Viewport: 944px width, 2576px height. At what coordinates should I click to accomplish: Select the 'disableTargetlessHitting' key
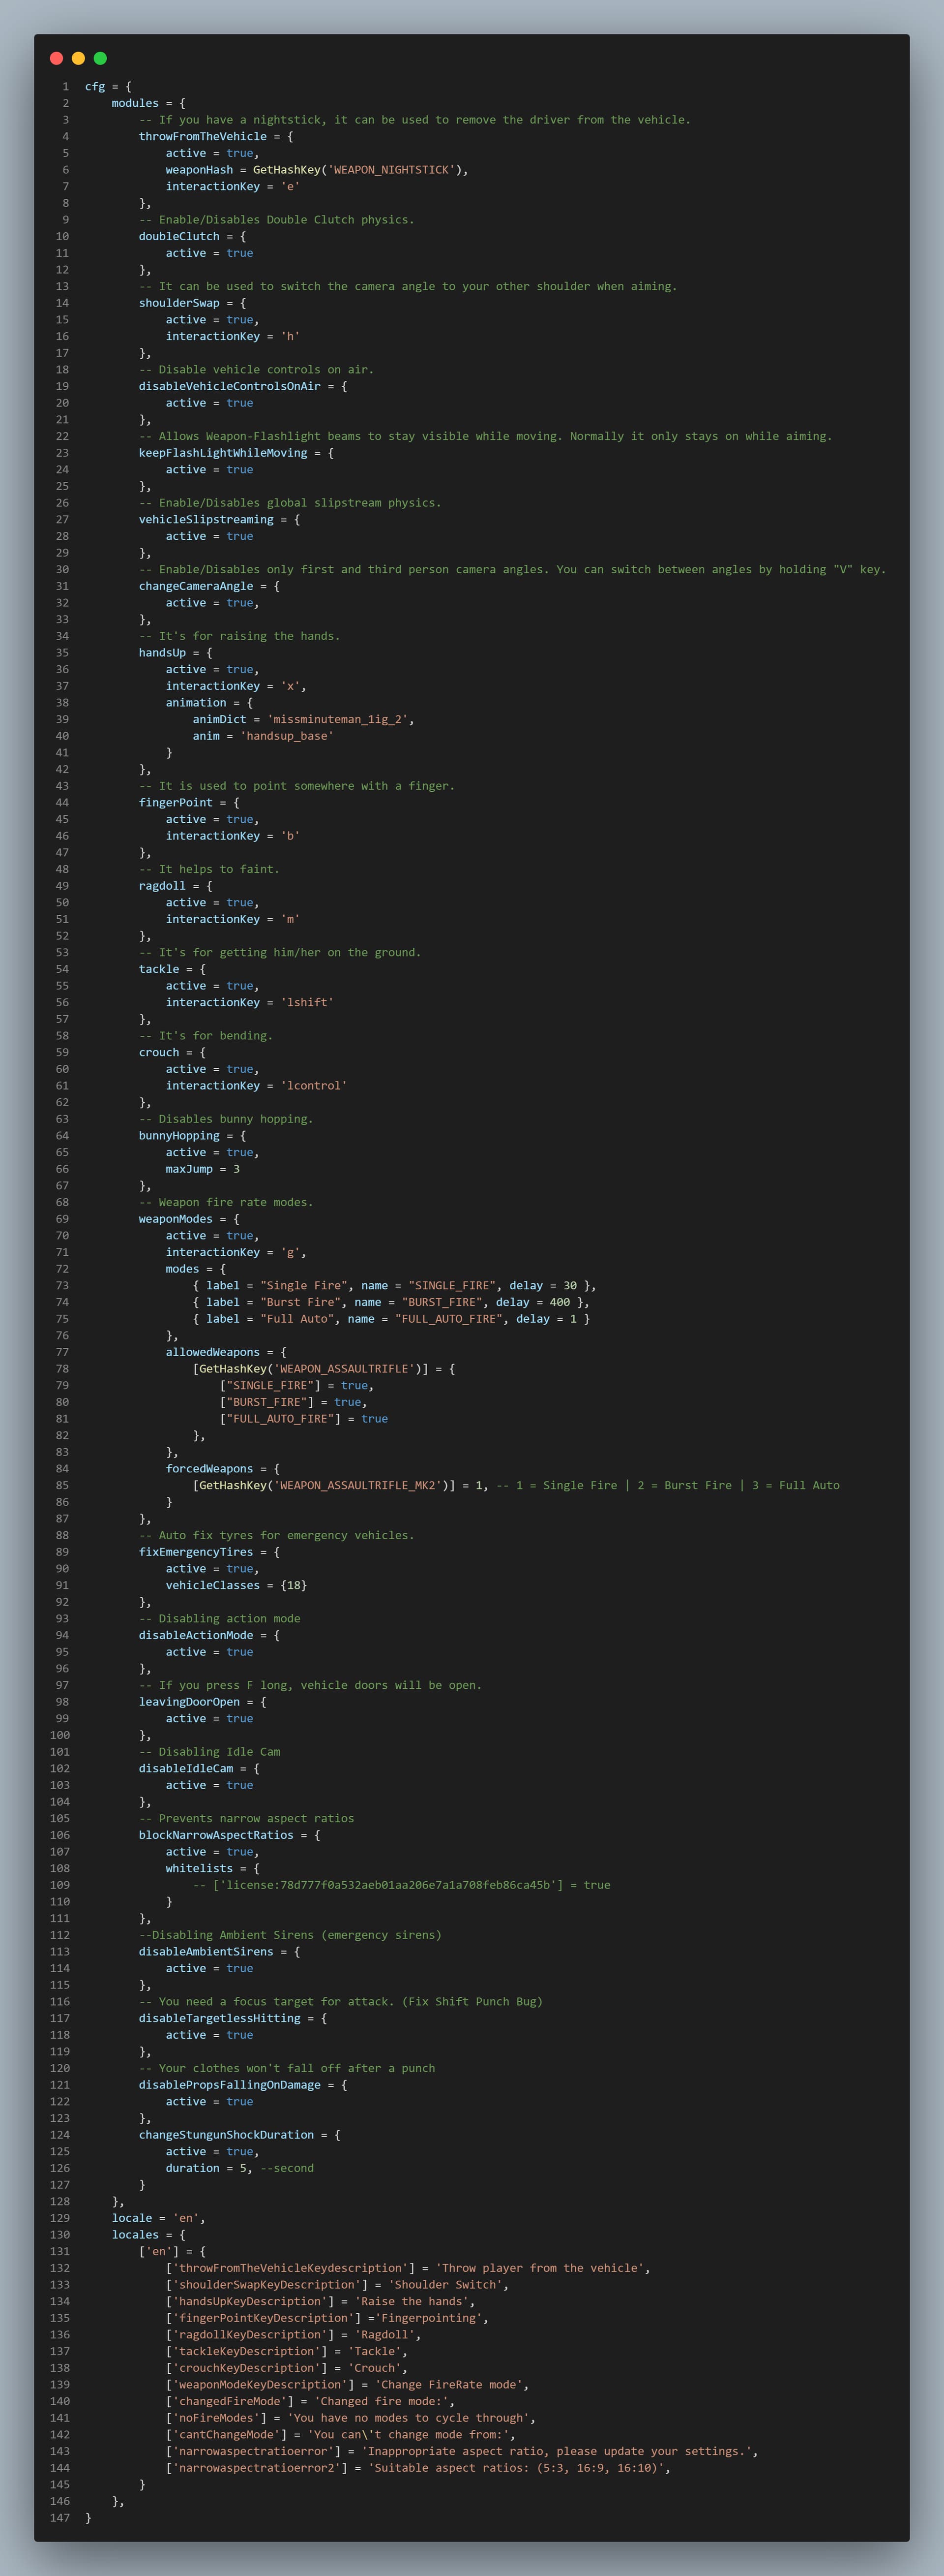tap(220, 2018)
